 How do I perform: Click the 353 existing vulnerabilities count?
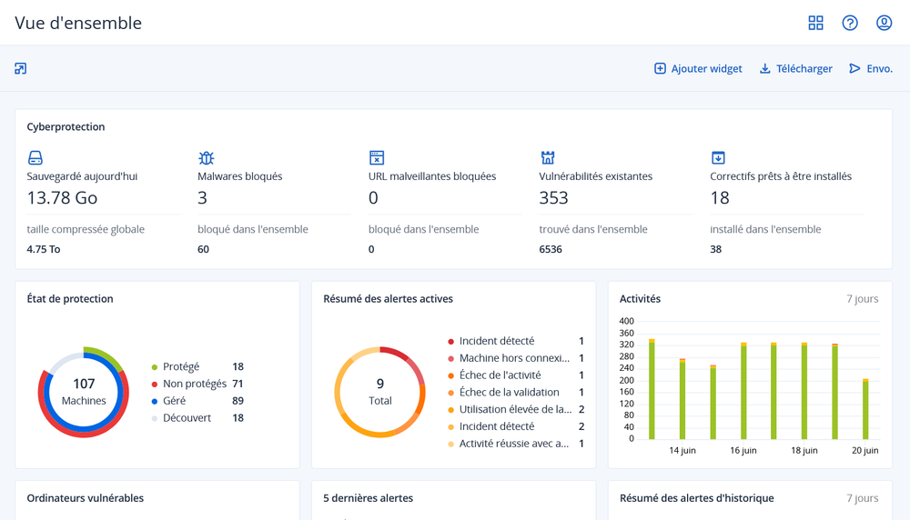[x=553, y=197]
